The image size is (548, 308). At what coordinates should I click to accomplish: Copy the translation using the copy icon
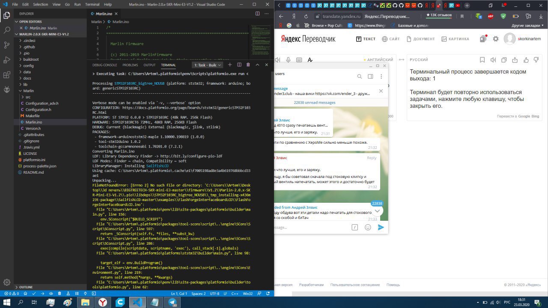504,60
